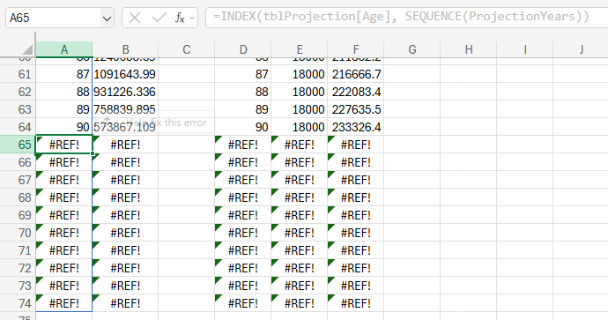Select row 67 header
Image resolution: width=608 pixels, height=320 pixels.
18,180
